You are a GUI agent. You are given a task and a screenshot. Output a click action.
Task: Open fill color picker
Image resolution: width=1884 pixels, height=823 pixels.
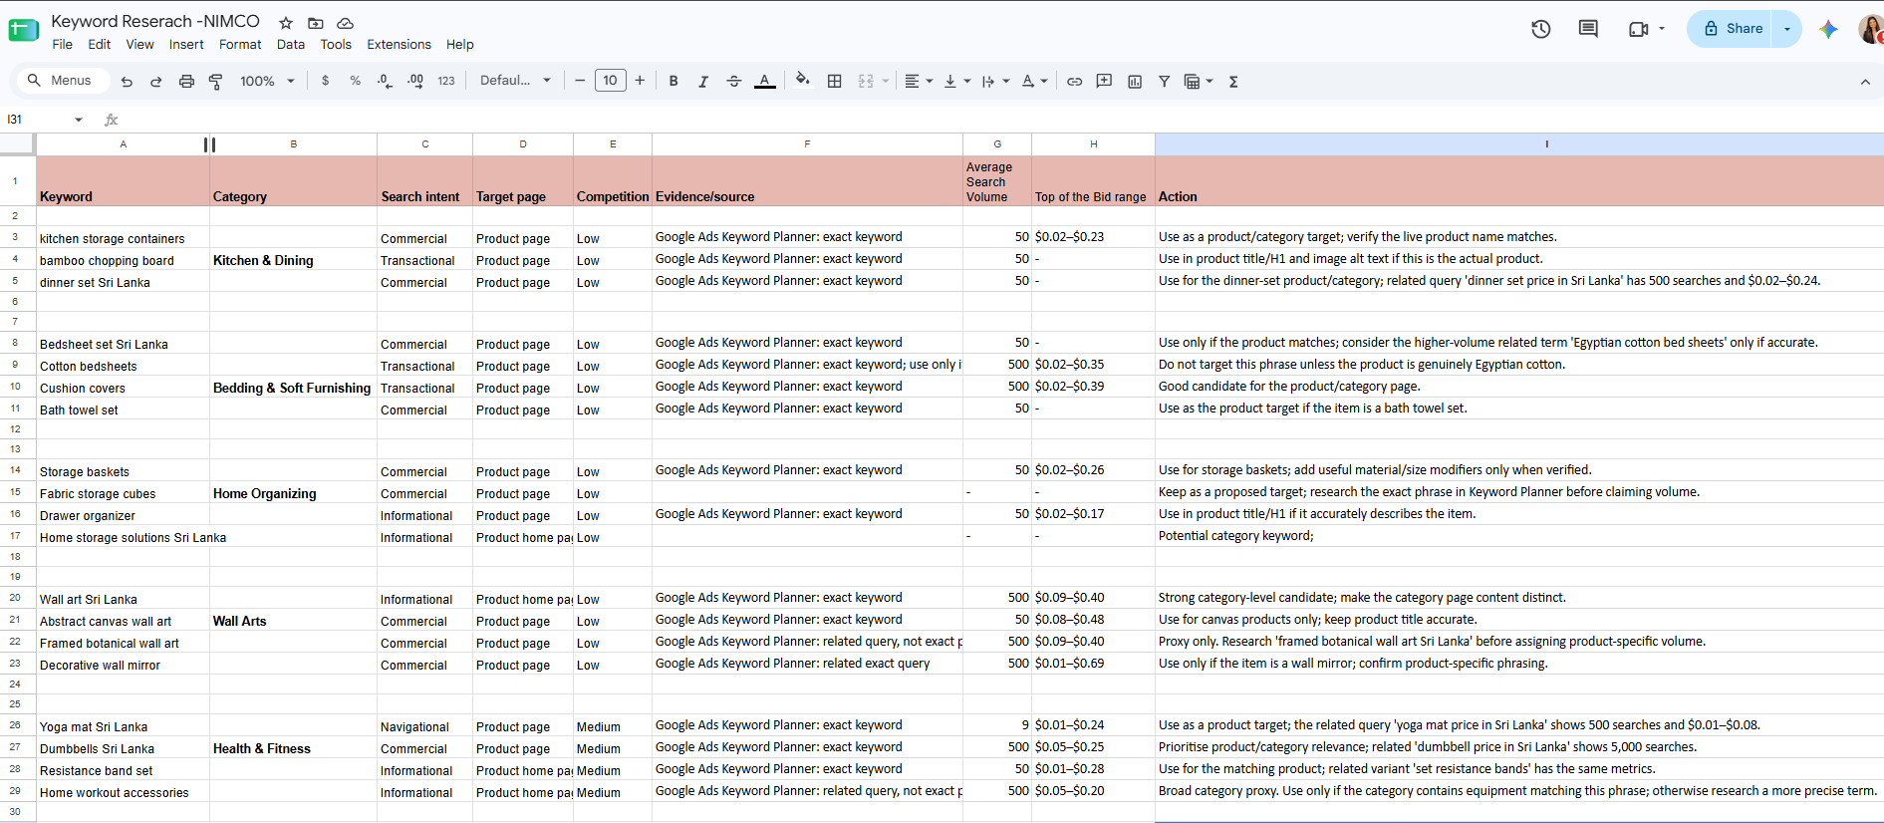click(803, 81)
